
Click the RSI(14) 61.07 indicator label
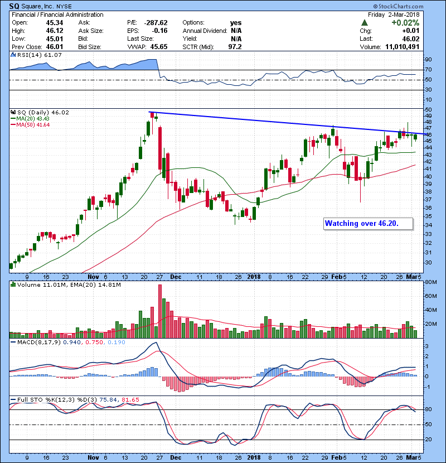(x=39, y=55)
